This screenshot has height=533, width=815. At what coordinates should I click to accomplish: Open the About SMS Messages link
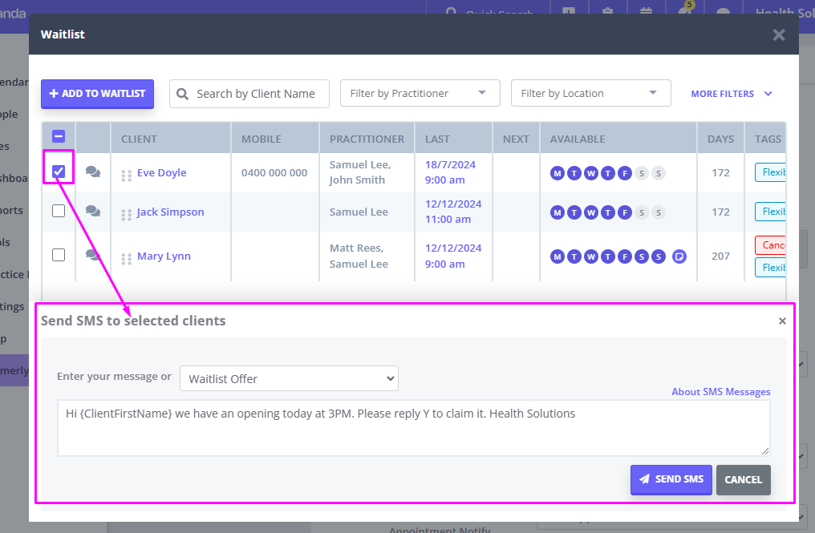point(720,391)
